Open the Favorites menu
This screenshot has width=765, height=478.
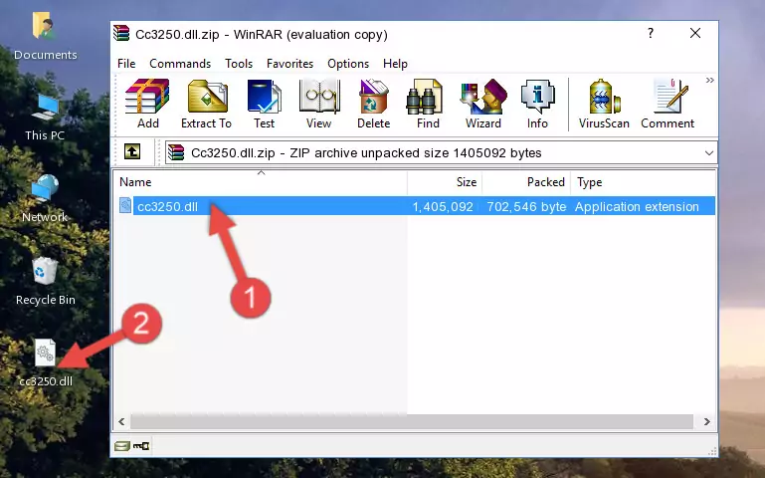tap(289, 64)
